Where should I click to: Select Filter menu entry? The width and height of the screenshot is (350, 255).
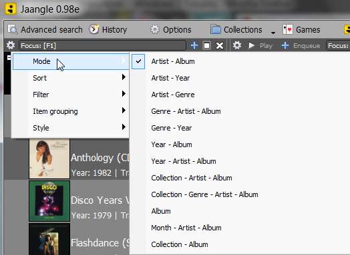(x=71, y=95)
